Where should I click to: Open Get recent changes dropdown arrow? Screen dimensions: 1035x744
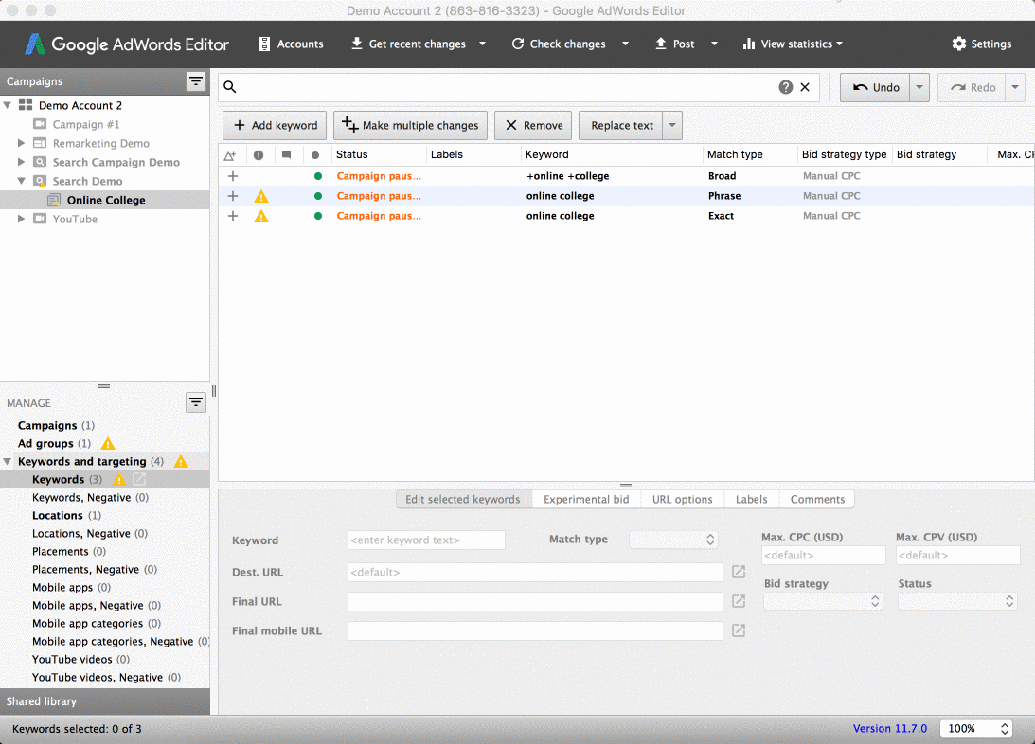point(483,44)
